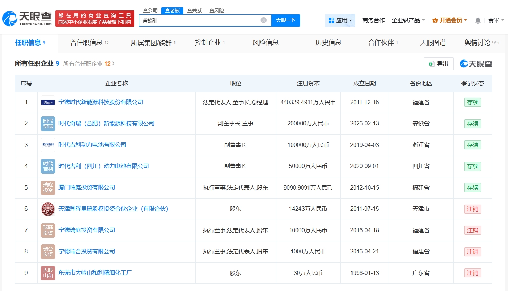Open the 曾任职信息 tab
Screen dimensions: 508x291
(x=90, y=43)
